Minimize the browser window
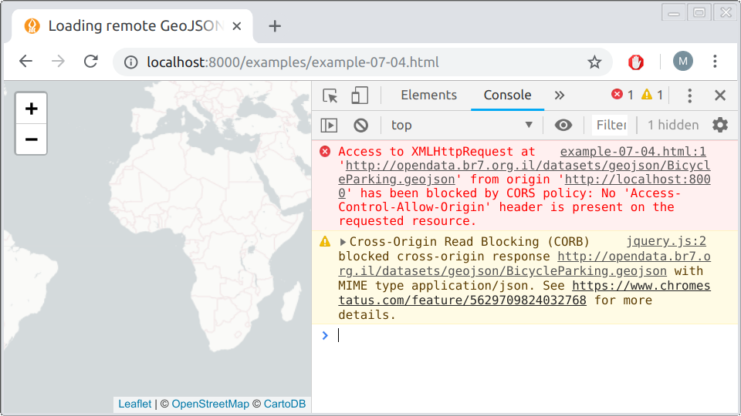Image resolution: width=741 pixels, height=416 pixels. [674, 12]
